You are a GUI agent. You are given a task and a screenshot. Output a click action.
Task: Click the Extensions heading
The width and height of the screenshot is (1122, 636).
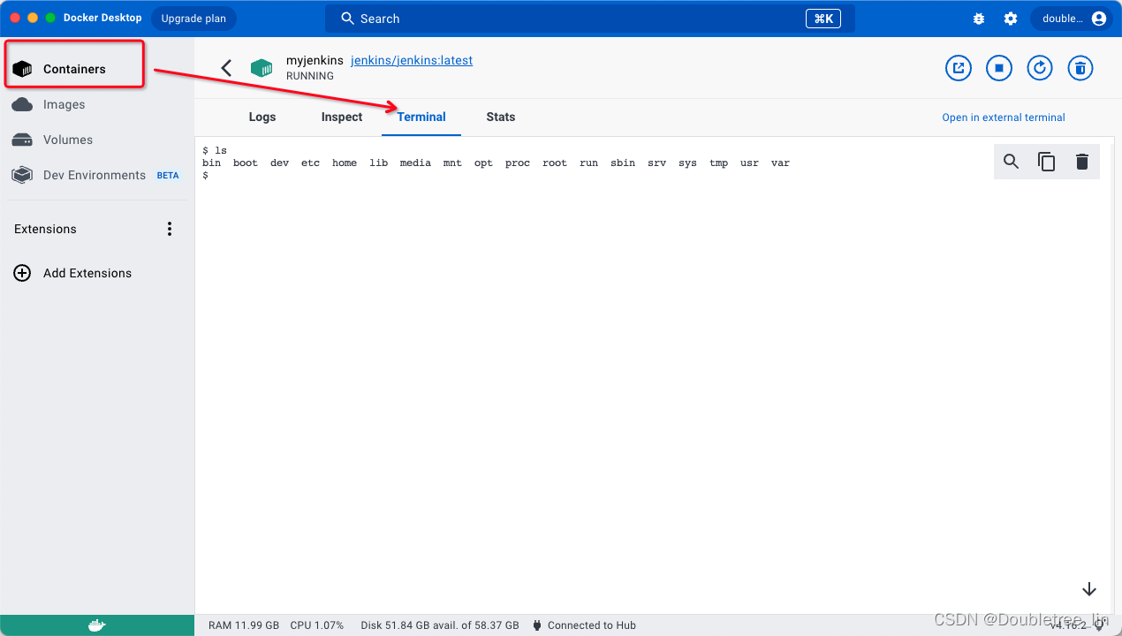[x=45, y=229]
